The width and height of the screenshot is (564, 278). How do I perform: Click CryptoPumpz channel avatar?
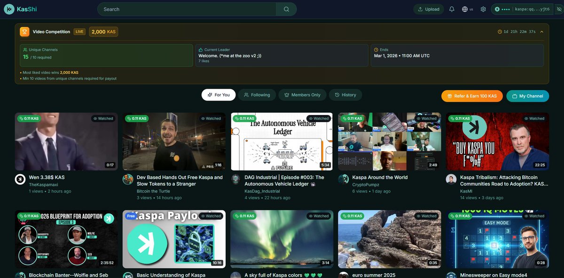(x=344, y=179)
